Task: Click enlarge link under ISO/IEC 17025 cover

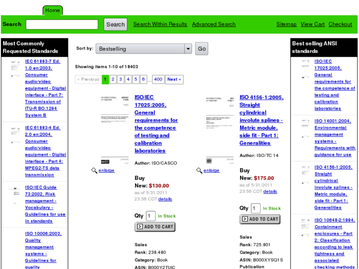Action: 107,171
